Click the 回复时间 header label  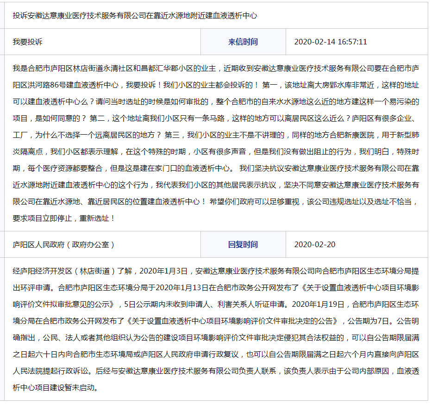(x=243, y=244)
